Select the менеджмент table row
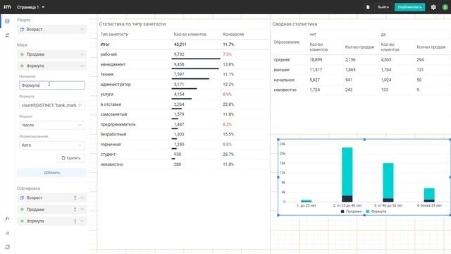 [183, 64]
